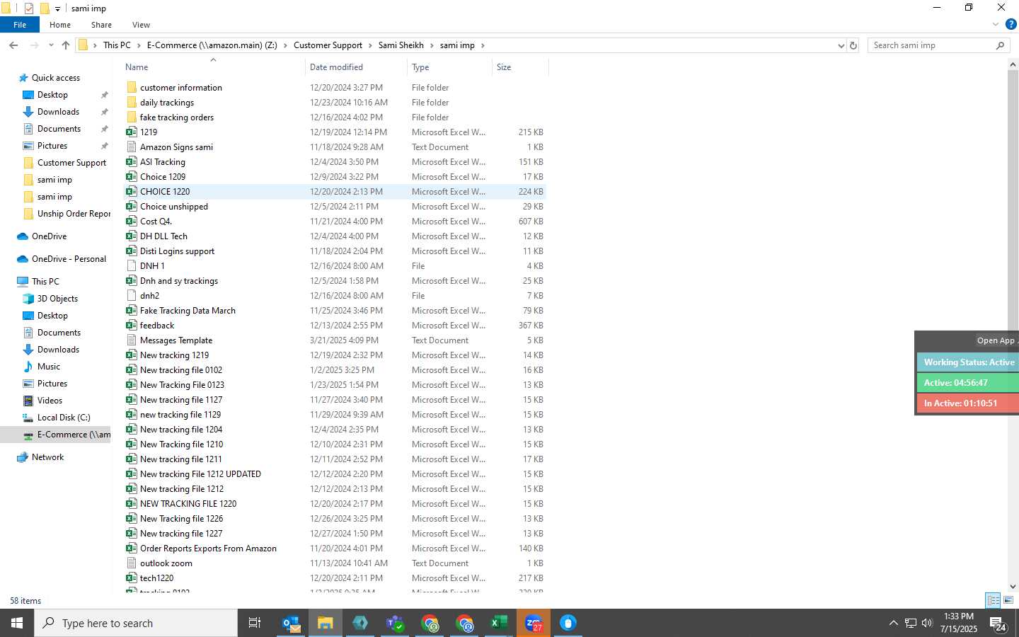
Task: Open the File menu
Action: (20, 25)
